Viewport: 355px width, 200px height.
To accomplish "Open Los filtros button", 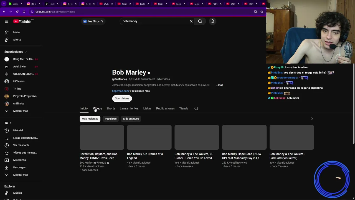I will (x=93, y=21).
